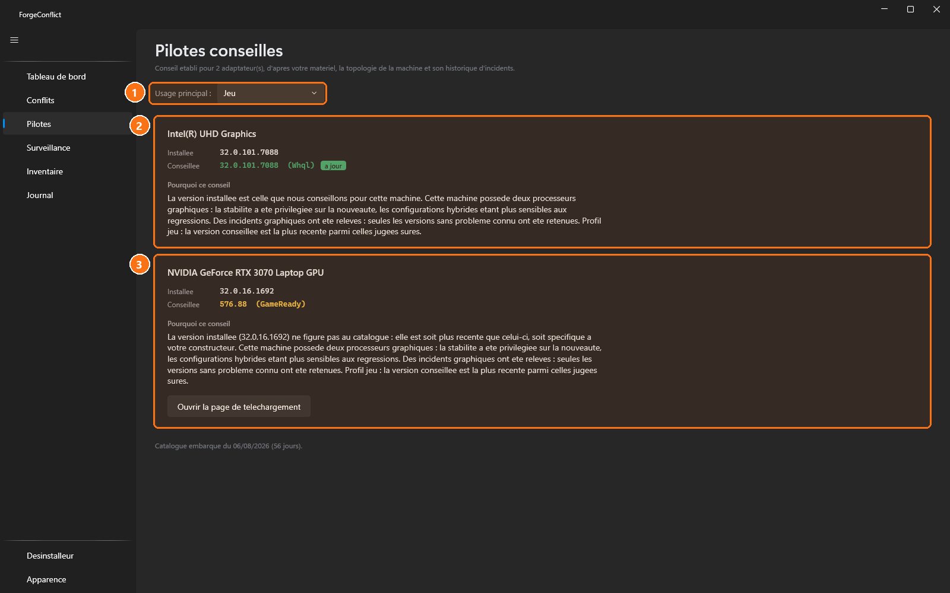Click the NVIDIA installed version 32.0.16.1692

[247, 291]
